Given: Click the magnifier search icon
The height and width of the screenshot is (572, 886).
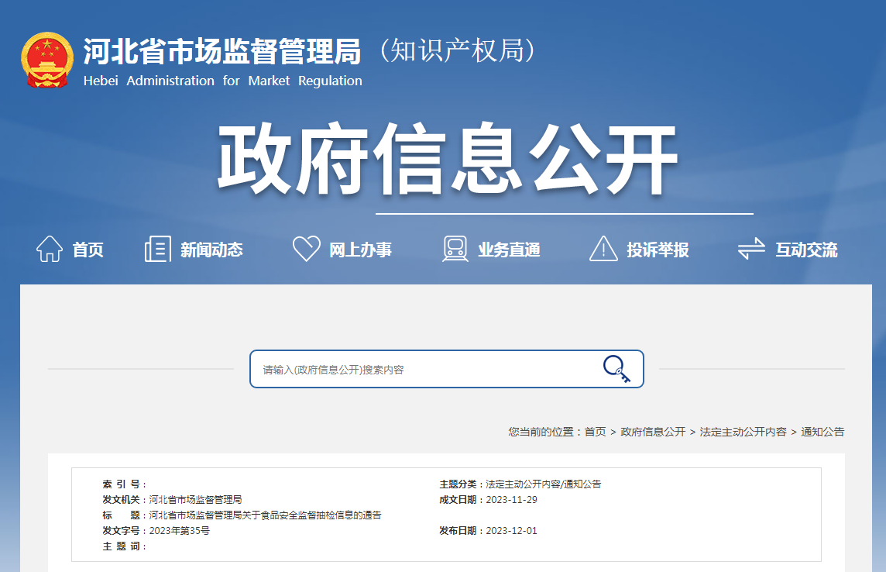Looking at the screenshot, I should [x=616, y=369].
